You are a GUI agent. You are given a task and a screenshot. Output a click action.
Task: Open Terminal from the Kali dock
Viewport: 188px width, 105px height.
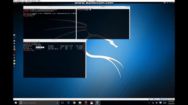coord(14,38)
